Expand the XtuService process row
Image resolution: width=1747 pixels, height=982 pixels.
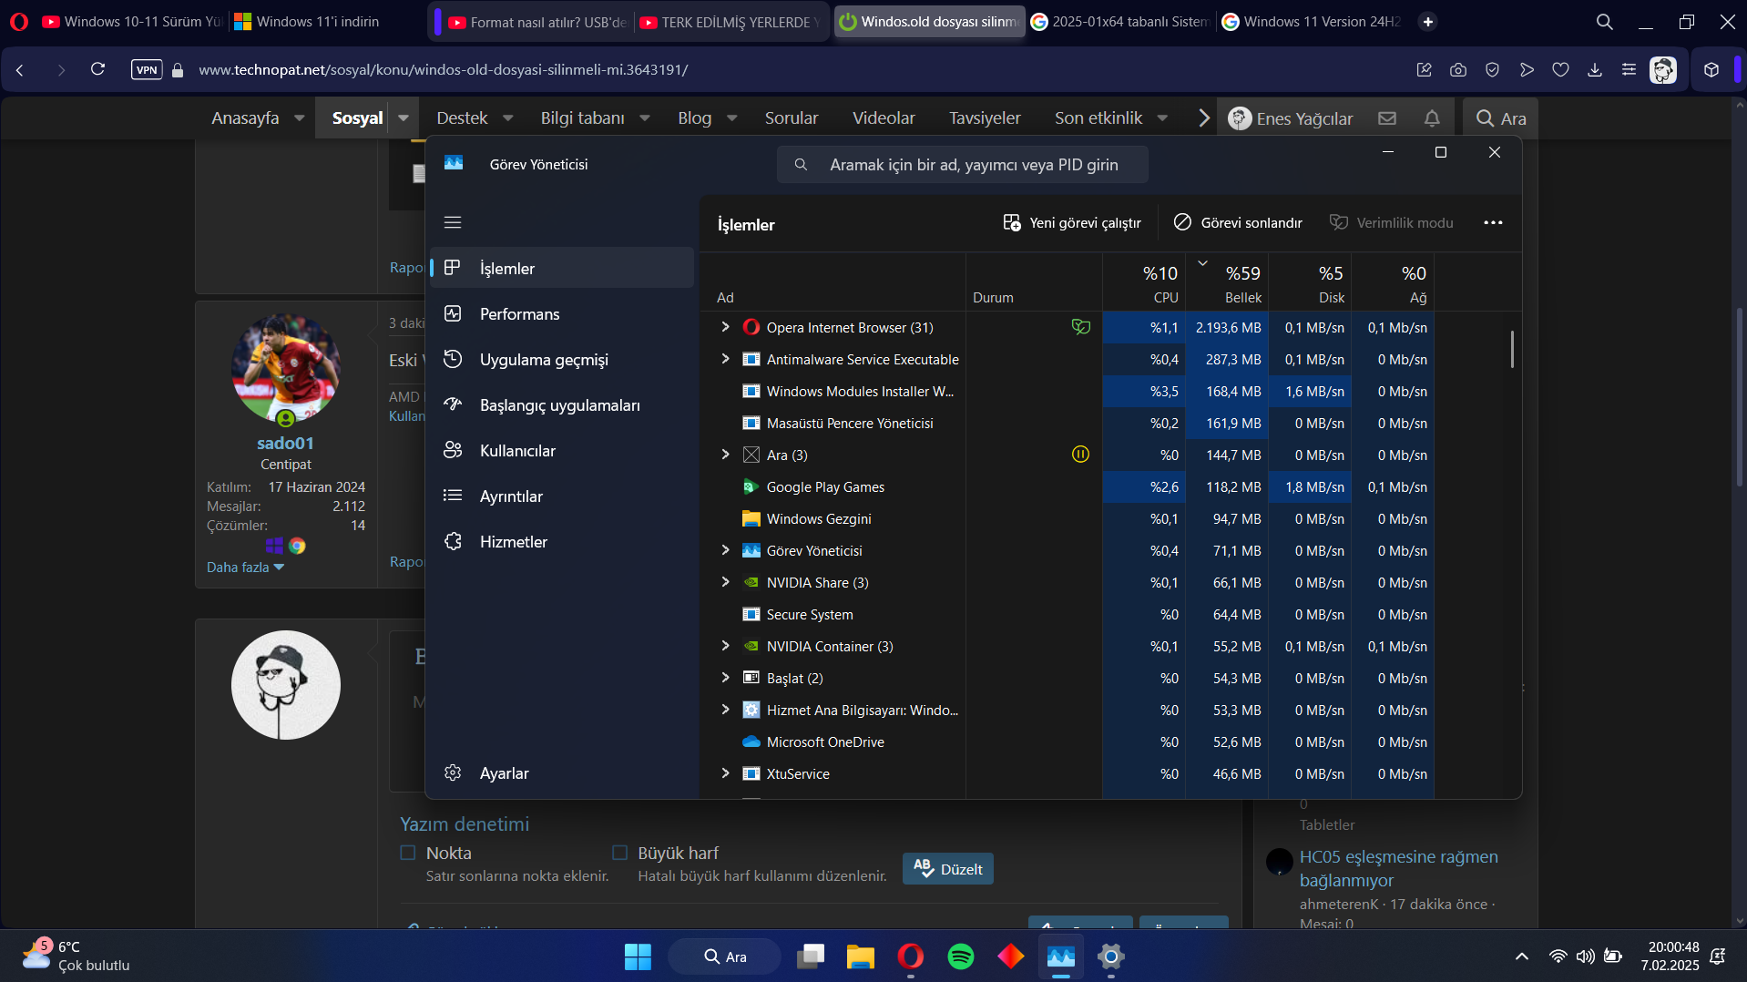click(725, 773)
